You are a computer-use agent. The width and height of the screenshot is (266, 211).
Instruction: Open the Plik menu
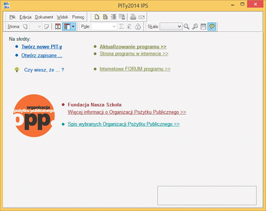click(x=13, y=17)
